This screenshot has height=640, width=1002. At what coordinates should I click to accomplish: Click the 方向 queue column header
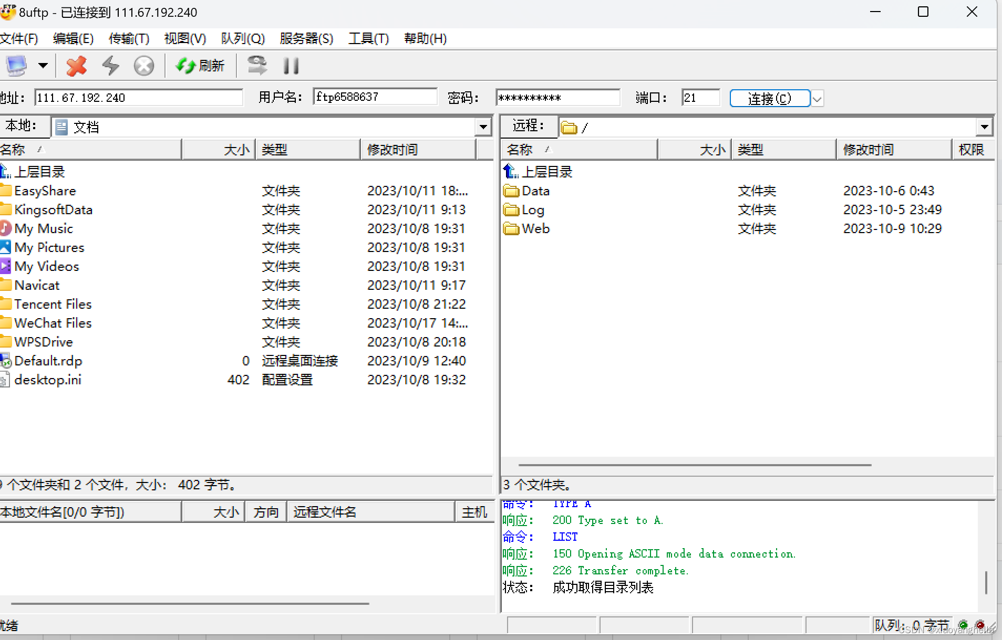(x=266, y=512)
